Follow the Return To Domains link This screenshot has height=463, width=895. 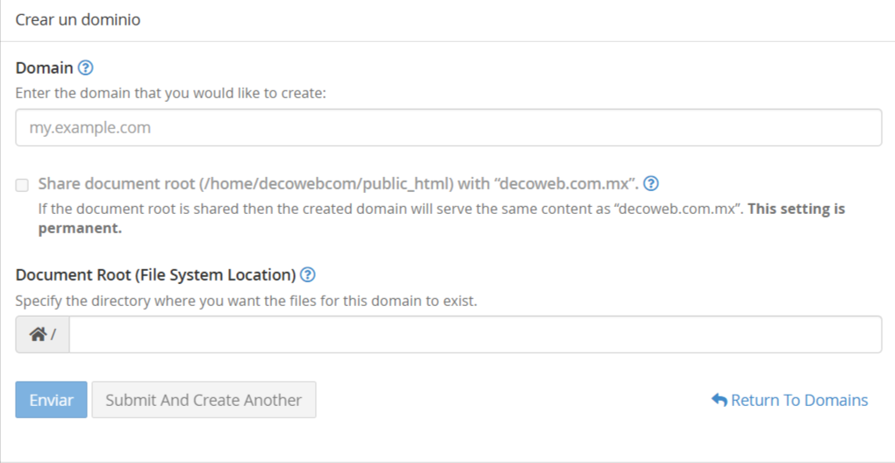(798, 400)
